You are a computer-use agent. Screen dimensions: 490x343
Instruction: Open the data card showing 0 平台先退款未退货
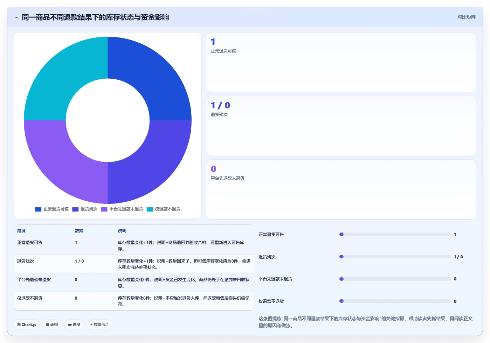click(x=341, y=190)
